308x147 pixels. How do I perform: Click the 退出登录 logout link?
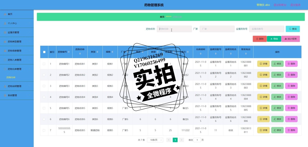tap(295, 5)
